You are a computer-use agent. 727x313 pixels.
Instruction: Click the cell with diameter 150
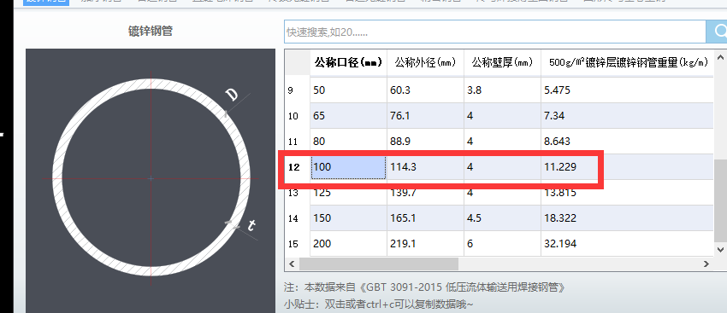pos(348,217)
